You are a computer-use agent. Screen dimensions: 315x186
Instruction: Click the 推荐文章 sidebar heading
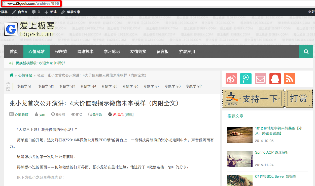pyautogui.click(x=235, y=116)
